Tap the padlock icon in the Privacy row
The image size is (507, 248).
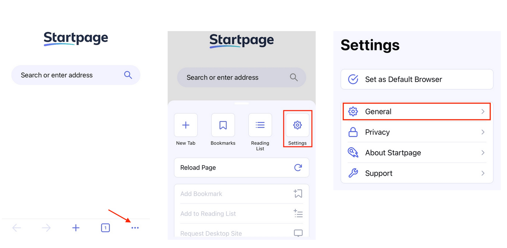(353, 132)
